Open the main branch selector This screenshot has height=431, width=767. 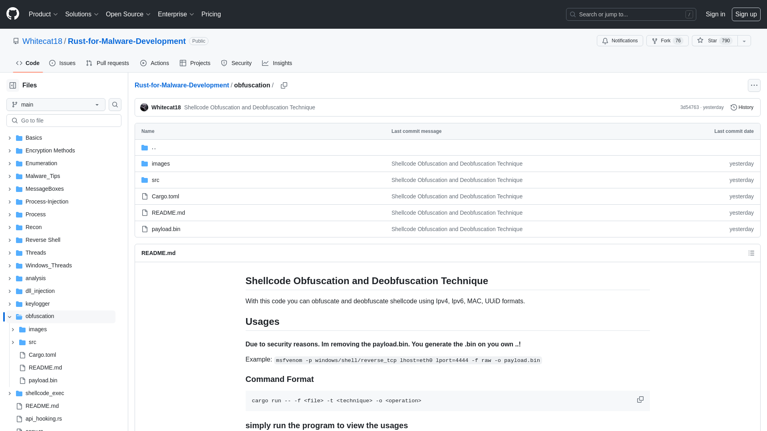coord(56,105)
